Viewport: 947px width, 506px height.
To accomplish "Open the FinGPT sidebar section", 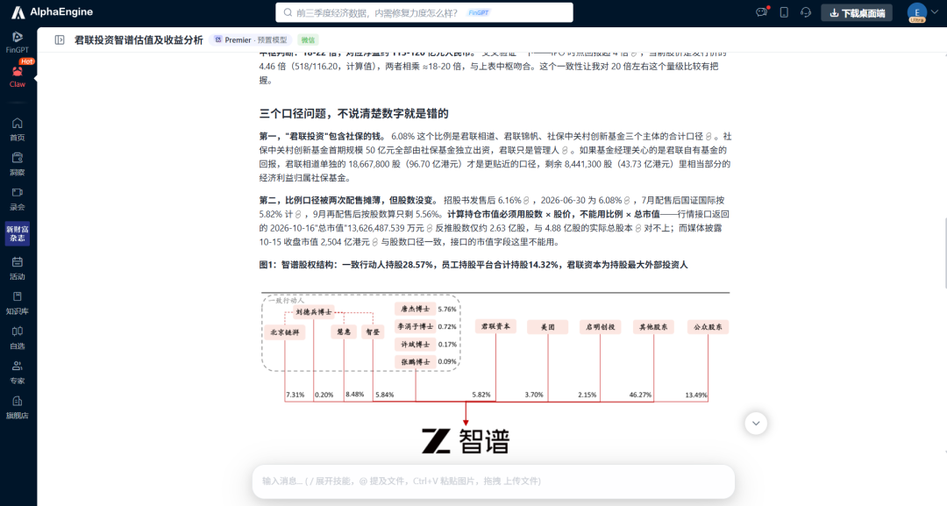I will tap(17, 42).
